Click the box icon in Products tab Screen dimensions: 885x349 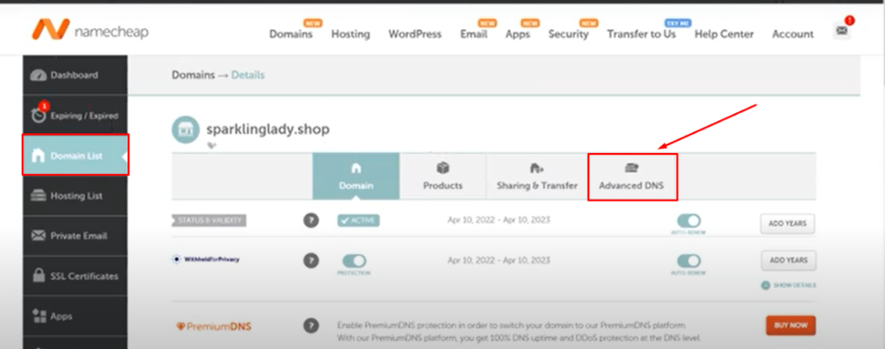tap(442, 168)
